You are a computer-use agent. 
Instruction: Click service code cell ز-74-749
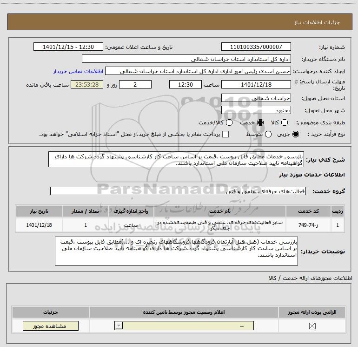(308, 225)
